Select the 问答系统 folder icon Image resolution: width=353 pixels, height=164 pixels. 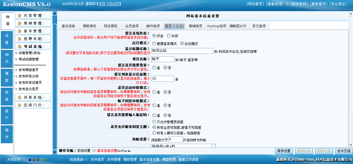(x=19, y=97)
